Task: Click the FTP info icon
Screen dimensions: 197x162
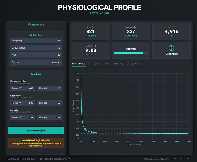Action: [x=93, y=27]
